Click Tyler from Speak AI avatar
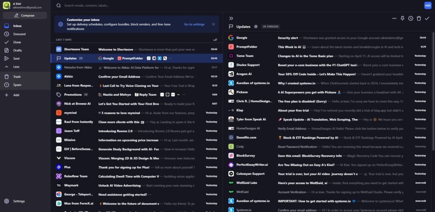The width and height of the screenshot is (435, 212). [231, 119]
